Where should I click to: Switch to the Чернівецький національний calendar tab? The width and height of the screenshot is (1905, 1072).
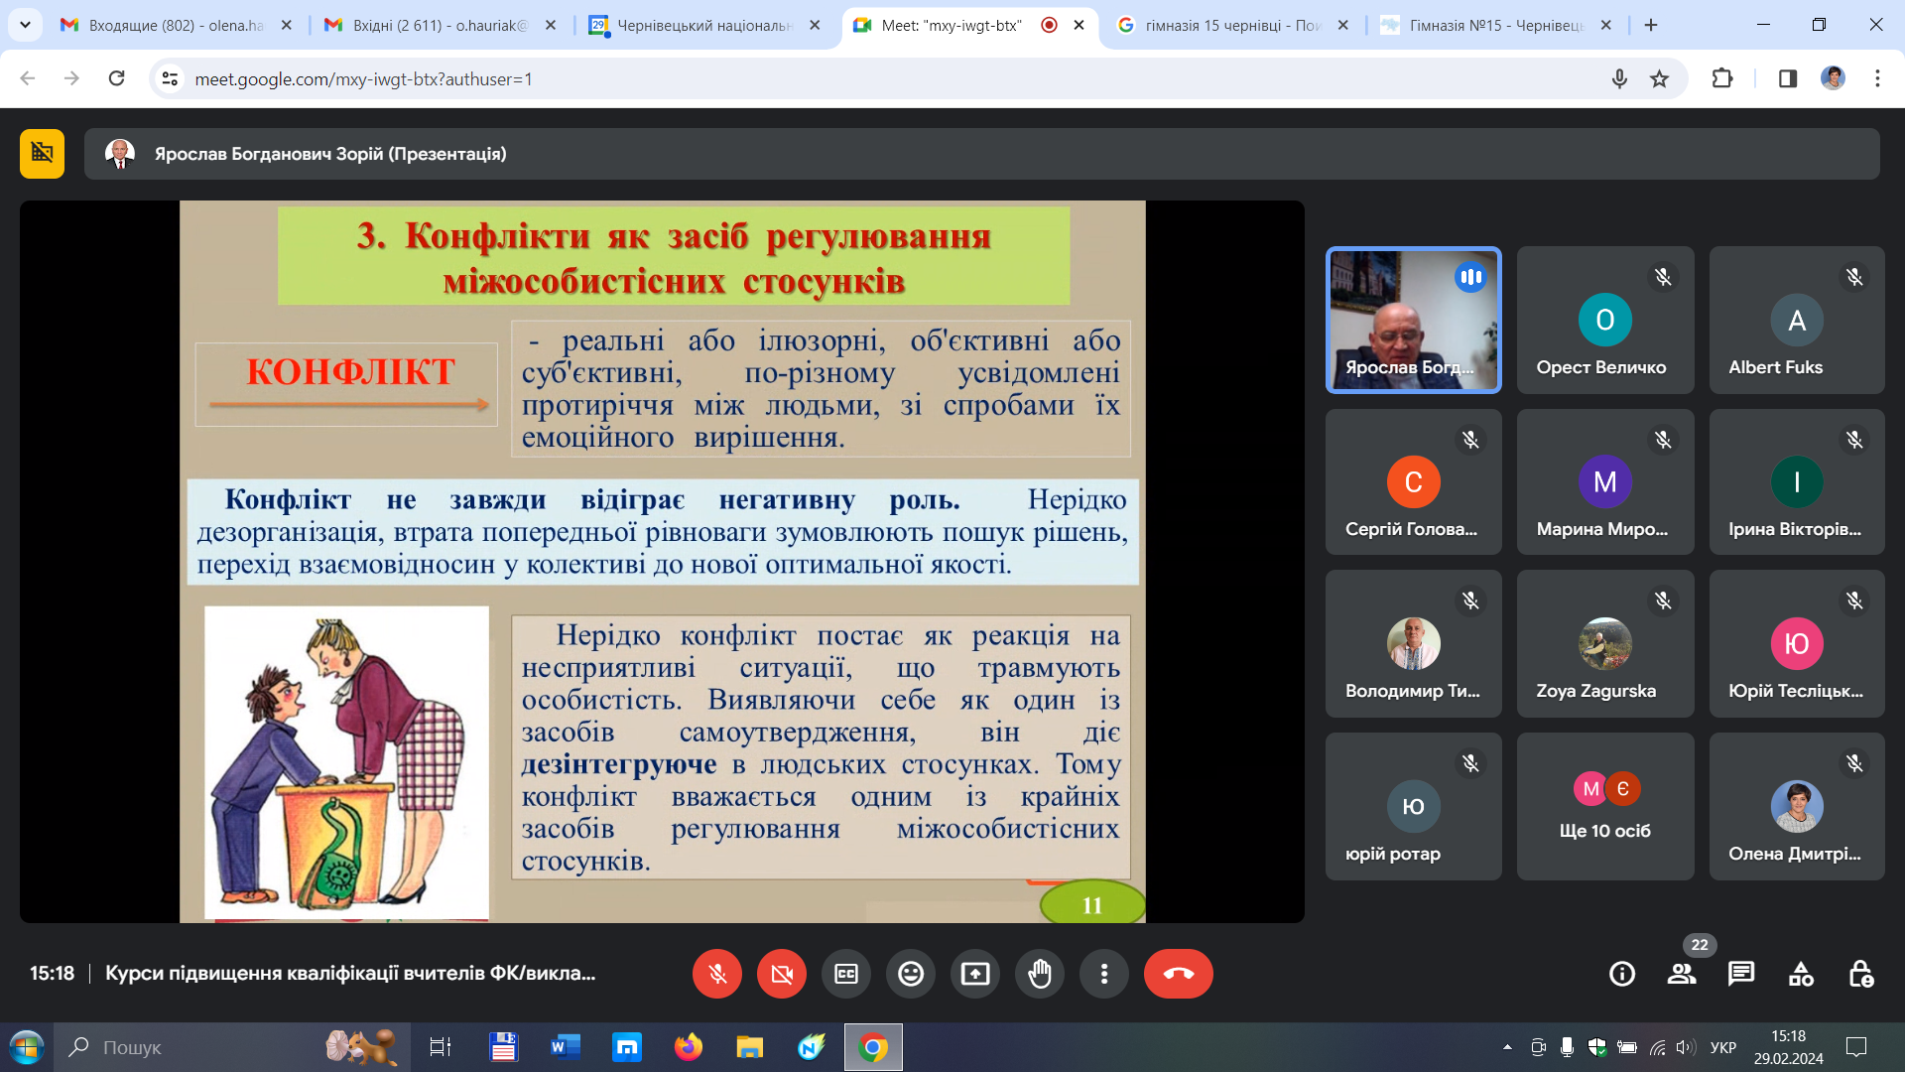(x=704, y=25)
